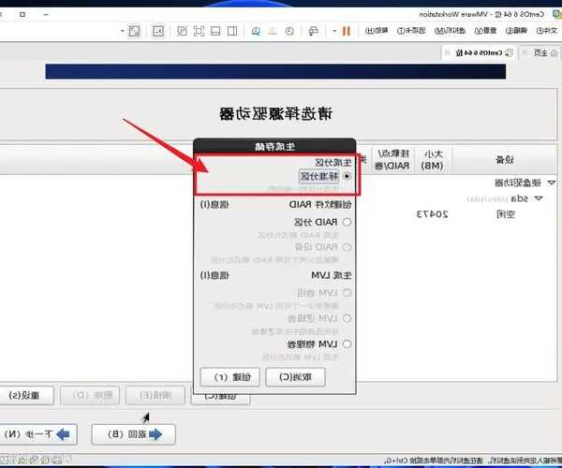Screen dimensions: 562x468
Task: Click 取消(C) in the 生成存储 dialog
Action: (295, 377)
